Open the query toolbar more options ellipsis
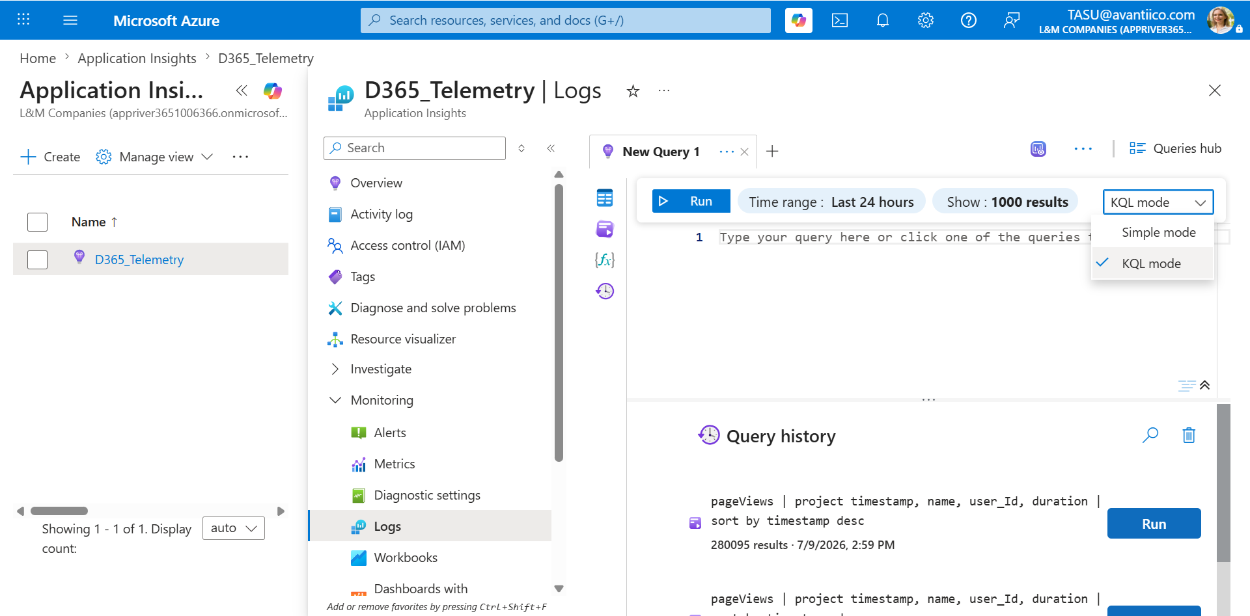Screen dimensions: 1250x616 pyautogui.click(x=1083, y=149)
